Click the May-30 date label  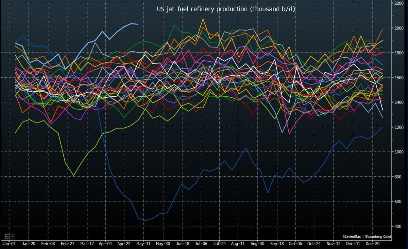(163, 244)
